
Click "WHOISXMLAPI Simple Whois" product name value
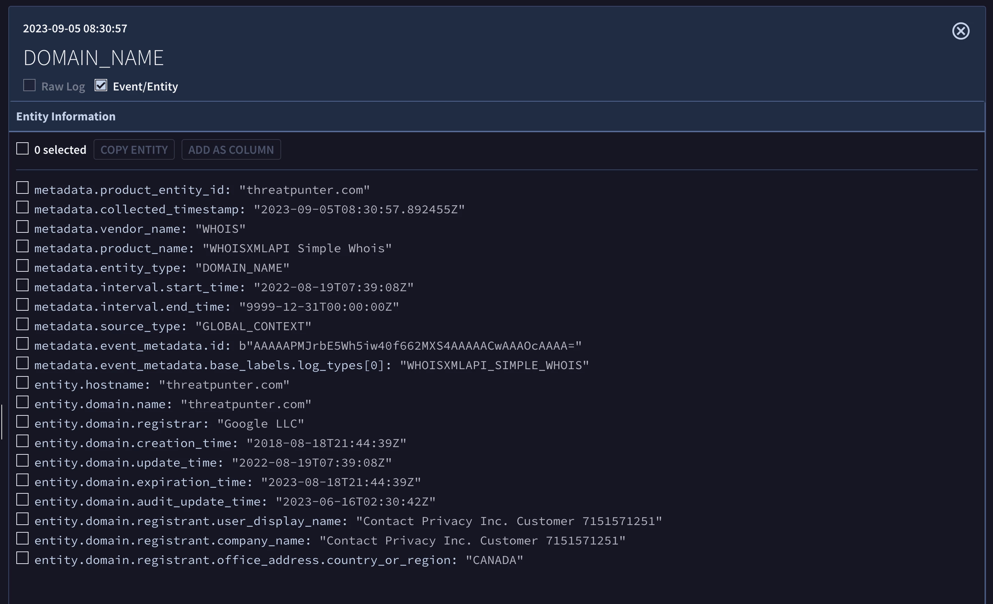297,249
